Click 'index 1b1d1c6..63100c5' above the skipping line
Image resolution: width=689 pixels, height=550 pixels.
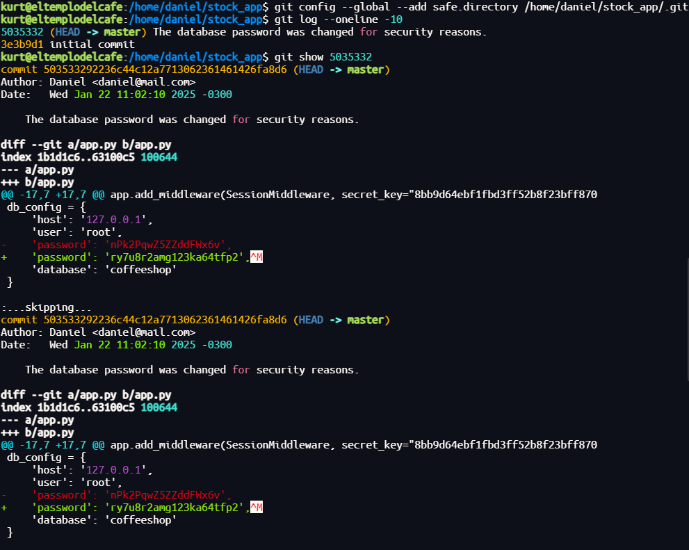coord(67,157)
